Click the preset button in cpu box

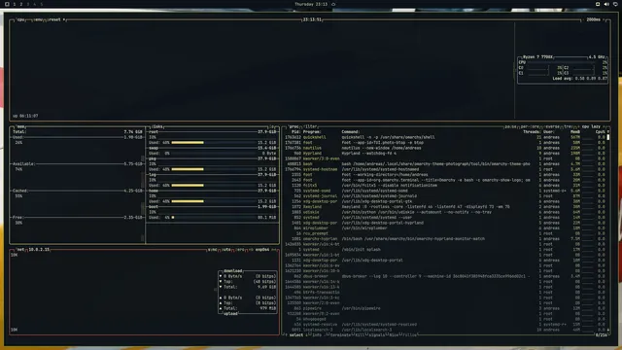click(54, 19)
